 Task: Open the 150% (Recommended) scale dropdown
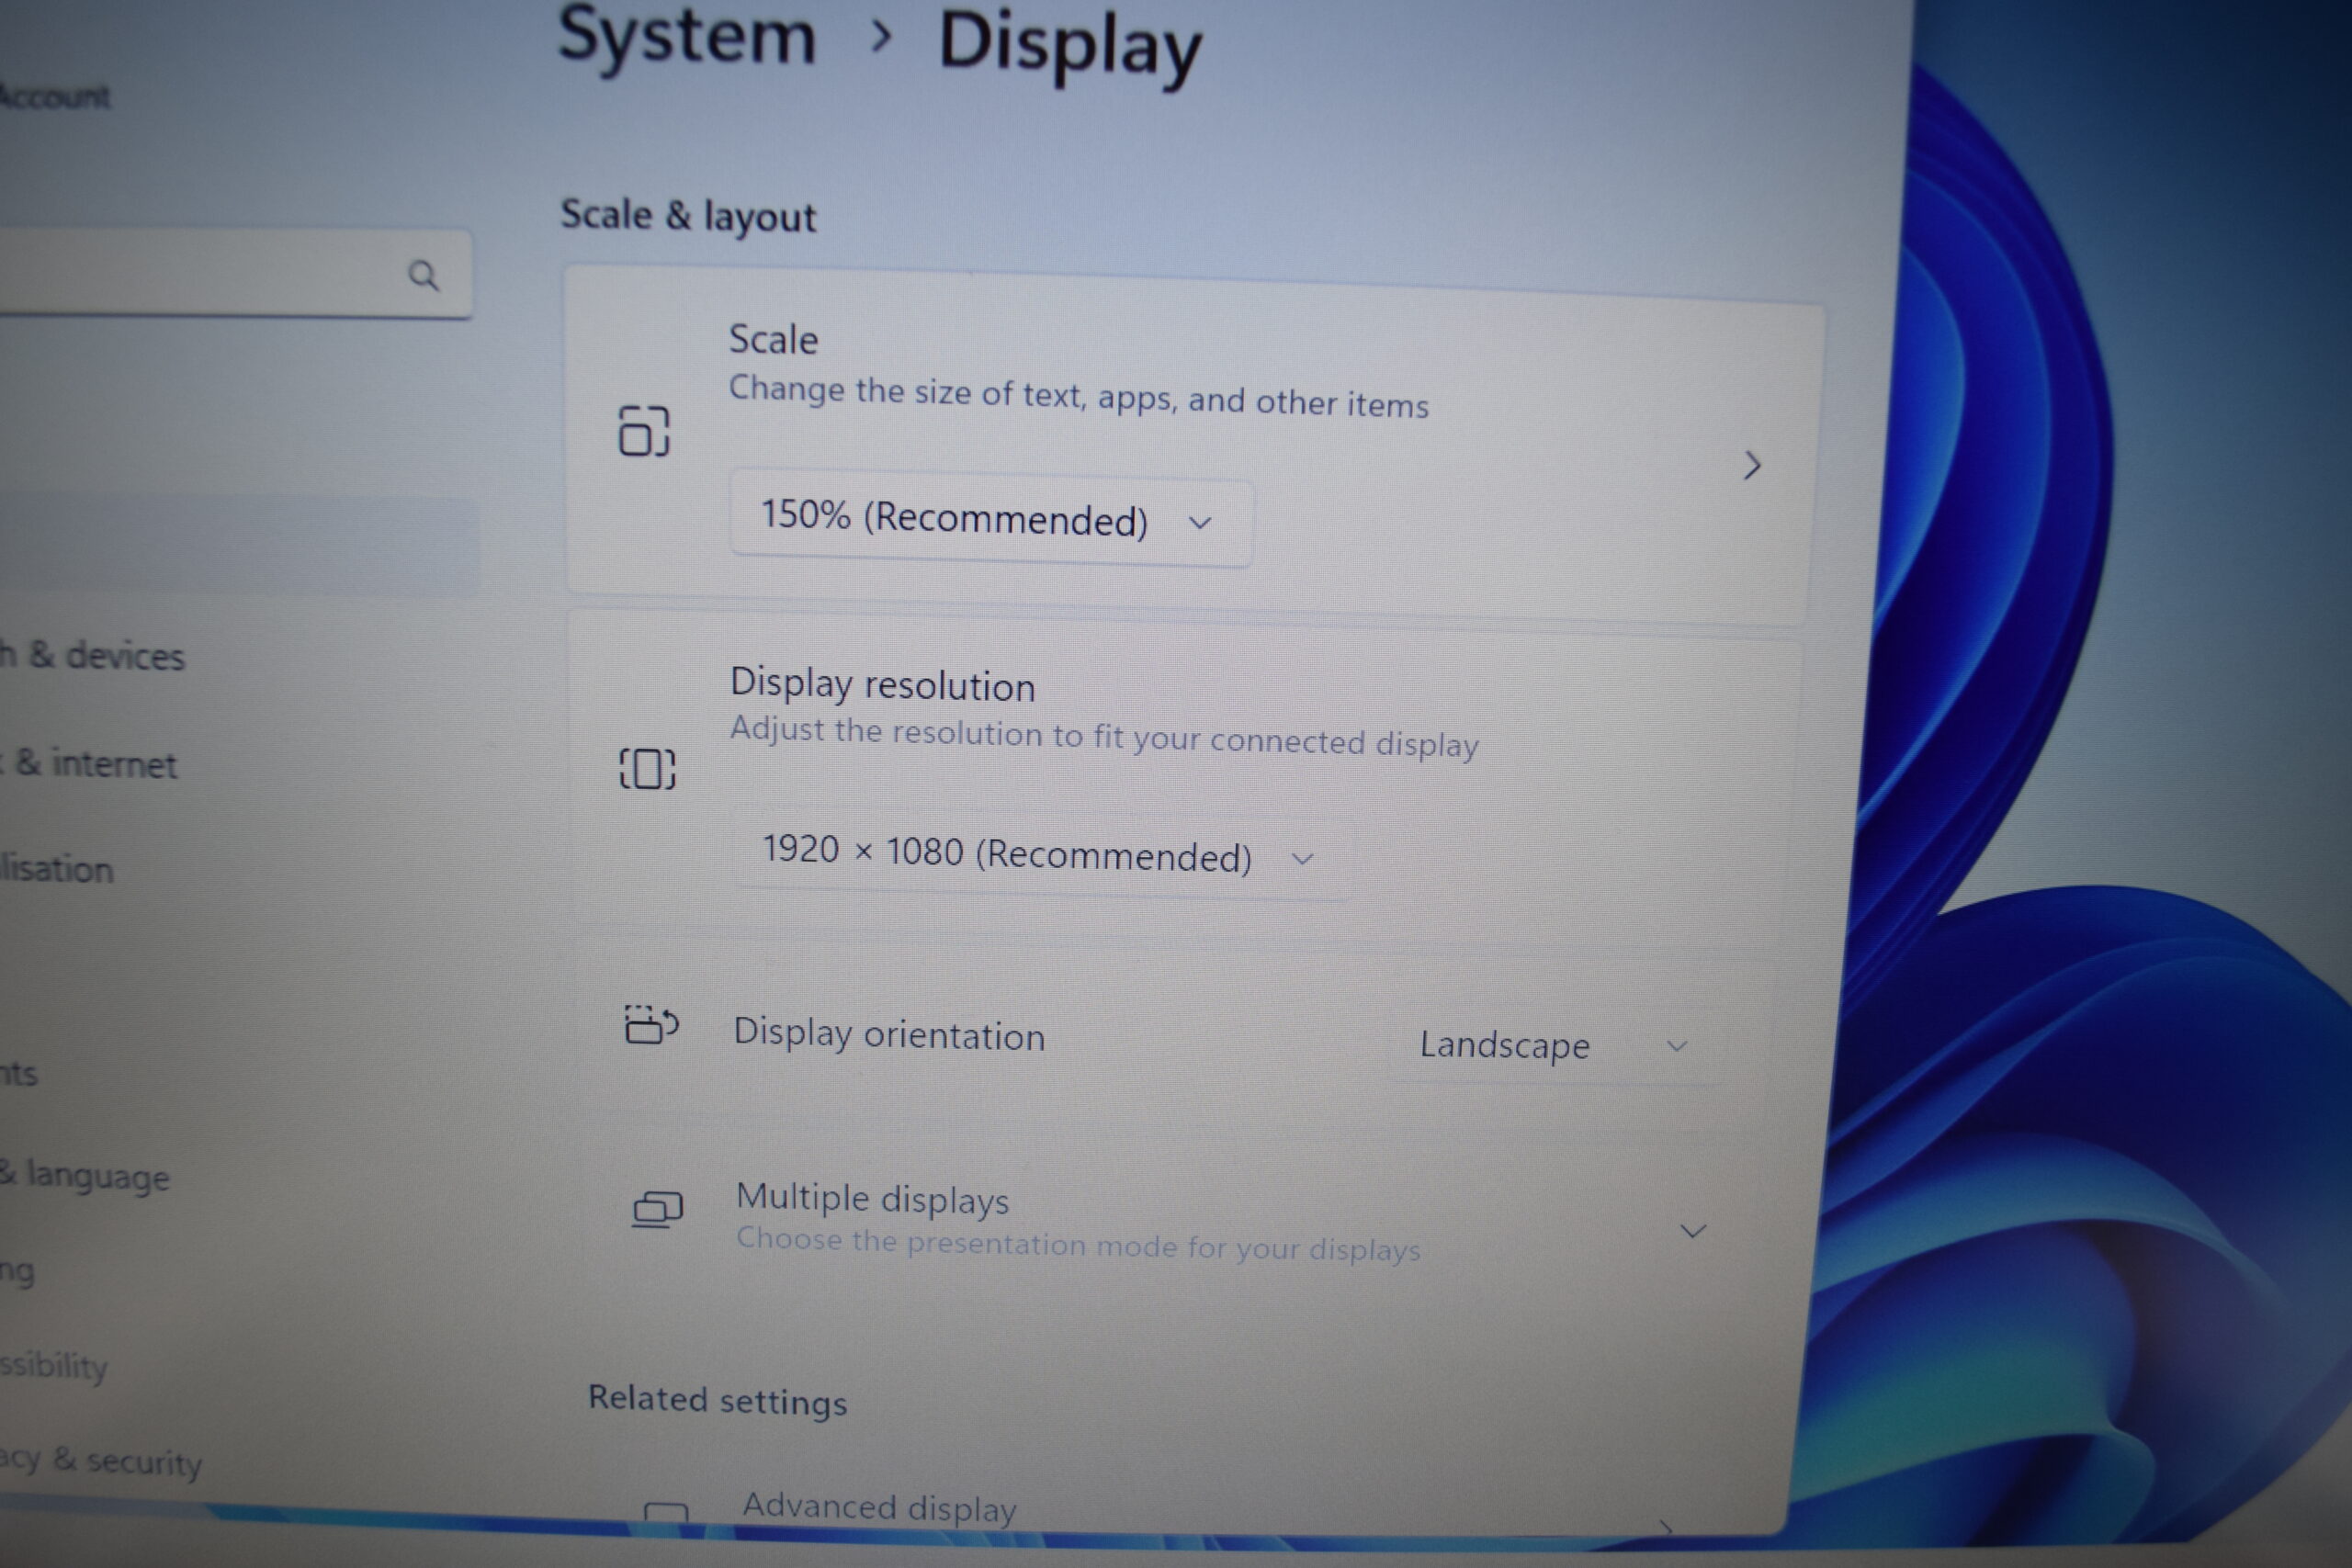[x=990, y=520]
